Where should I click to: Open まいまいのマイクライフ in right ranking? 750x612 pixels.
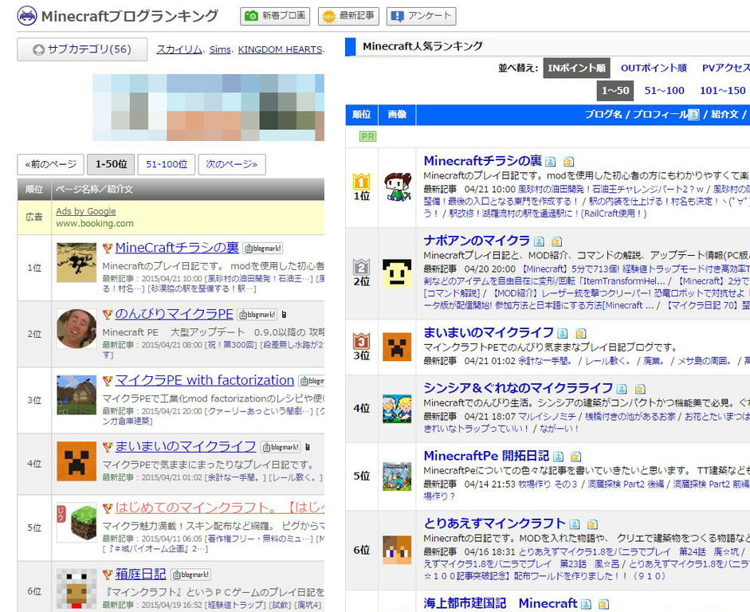489,332
